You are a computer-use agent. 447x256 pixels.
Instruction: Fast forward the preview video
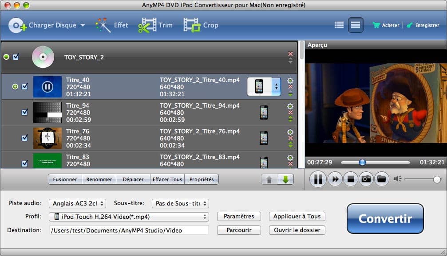coord(335,179)
